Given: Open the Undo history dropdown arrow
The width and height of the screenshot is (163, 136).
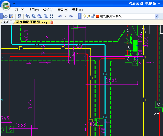Looking at the screenshot, I should (65, 16).
